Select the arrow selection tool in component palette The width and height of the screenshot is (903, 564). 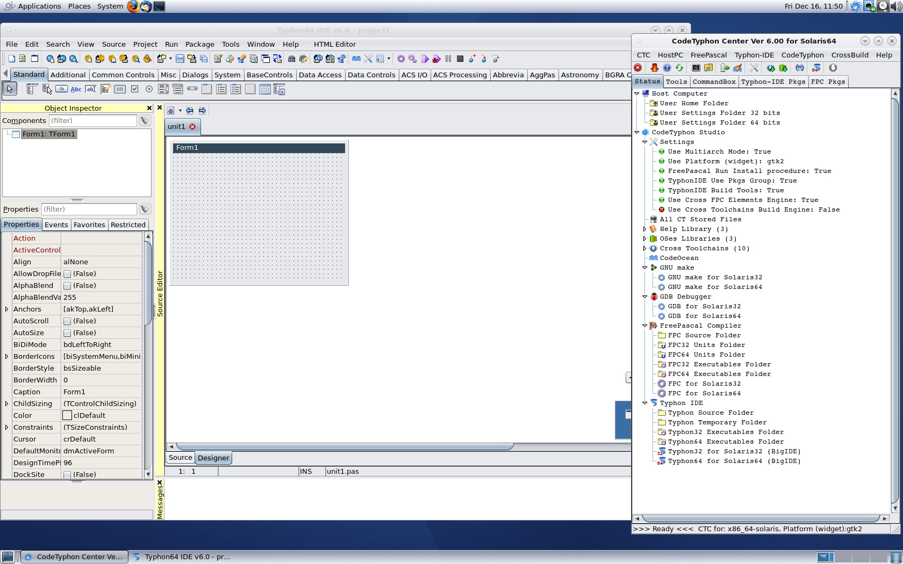tap(10, 89)
